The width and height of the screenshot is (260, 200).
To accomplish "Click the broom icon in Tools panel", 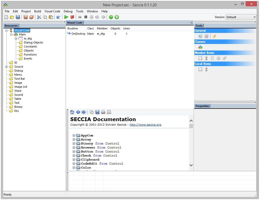I will 214,36.
